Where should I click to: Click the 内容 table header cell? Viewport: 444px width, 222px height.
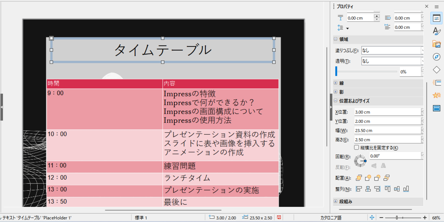[221, 84]
